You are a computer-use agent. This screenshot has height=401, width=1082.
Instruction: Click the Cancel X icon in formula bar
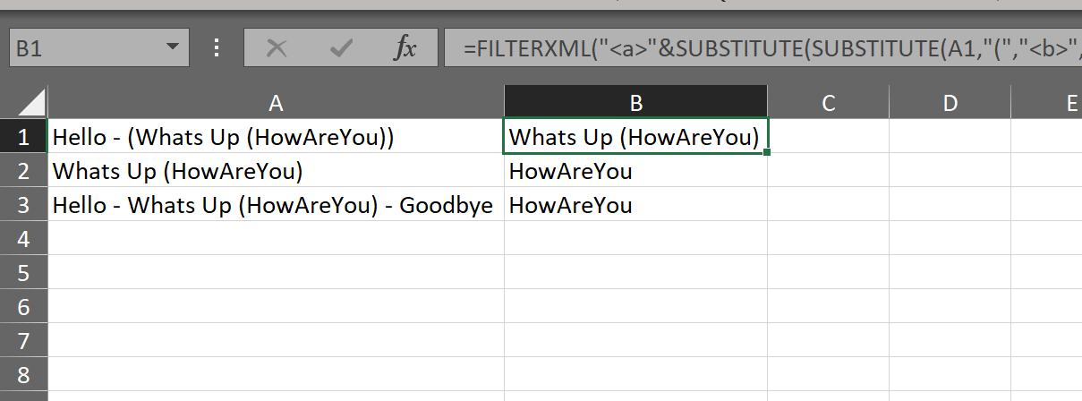[277, 48]
